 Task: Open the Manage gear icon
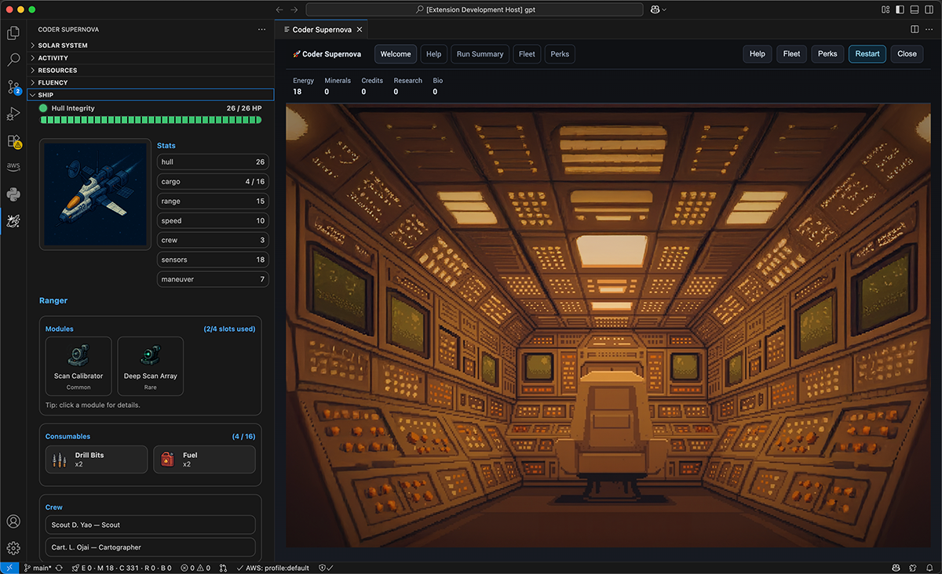click(x=13, y=548)
